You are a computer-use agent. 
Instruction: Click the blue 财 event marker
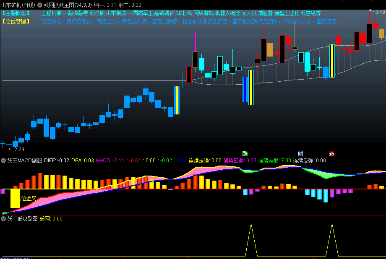(300, 154)
